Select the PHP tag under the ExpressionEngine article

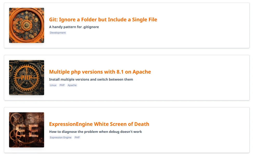pos(77,137)
